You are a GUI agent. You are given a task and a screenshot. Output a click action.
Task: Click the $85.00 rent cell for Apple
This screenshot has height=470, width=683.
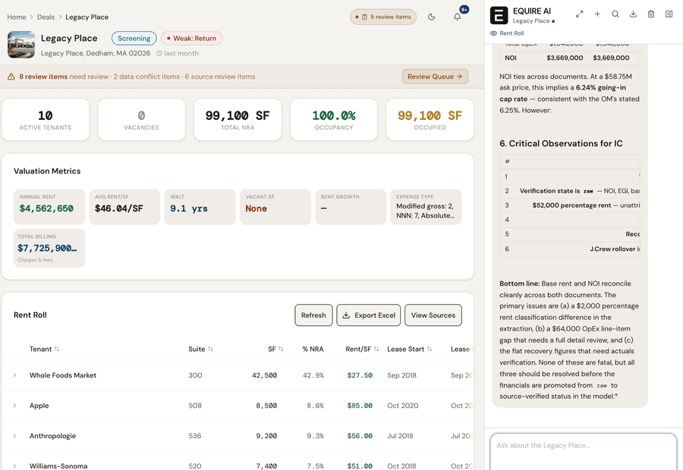[x=360, y=406]
